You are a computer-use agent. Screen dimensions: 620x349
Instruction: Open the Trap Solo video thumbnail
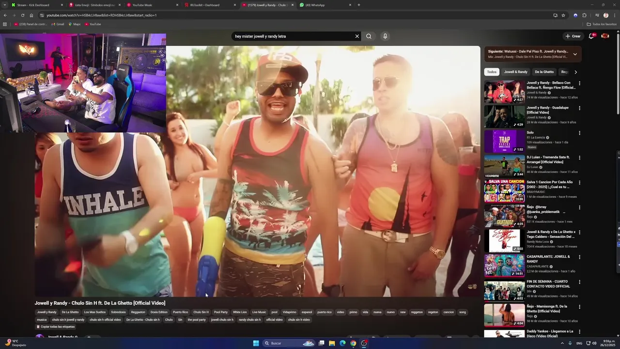pyautogui.click(x=504, y=141)
